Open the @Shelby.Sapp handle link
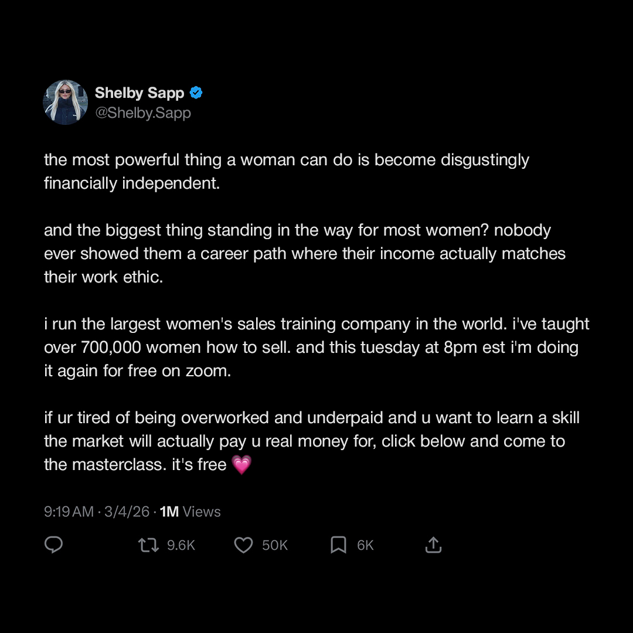This screenshot has height=633, width=633. point(143,113)
